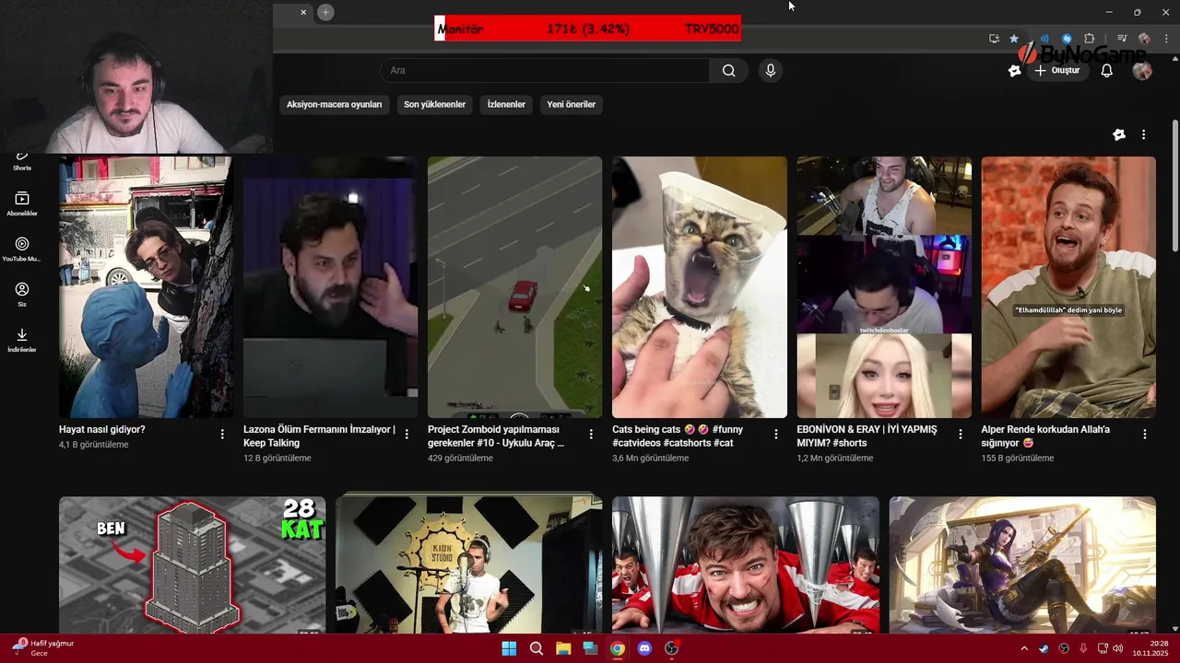Open the taskbar volume icon

[x=1117, y=648]
